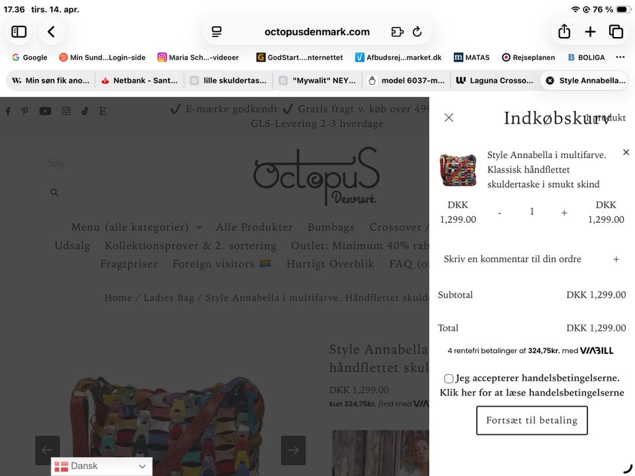Open Alle Produkter menu item
Screen dimensions: 635x476
pos(254,227)
